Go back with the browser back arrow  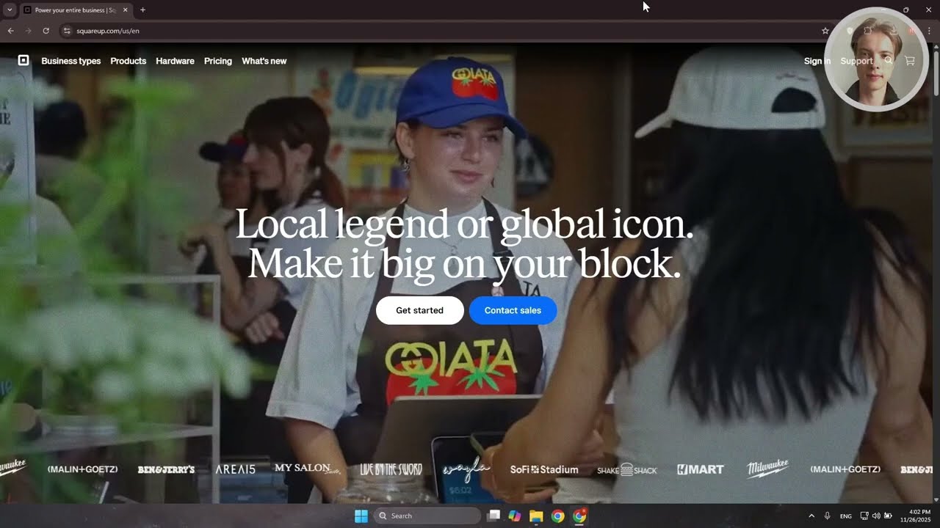click(x=10, y=31)
